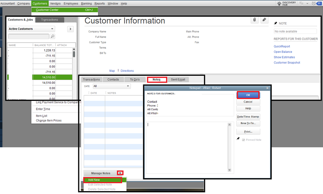
Task: Click Help in the Notepad dialog
Action: click(x=248, y=108)
